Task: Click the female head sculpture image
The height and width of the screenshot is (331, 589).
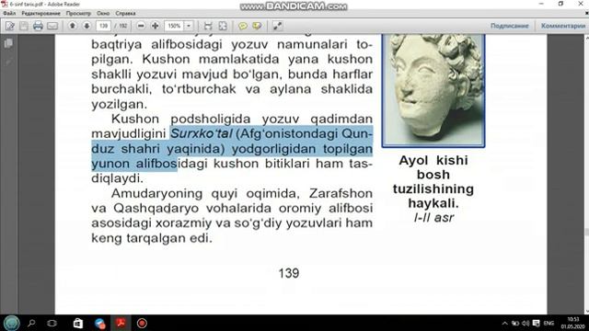Action: pyautogui.click(x=433, y=90)
